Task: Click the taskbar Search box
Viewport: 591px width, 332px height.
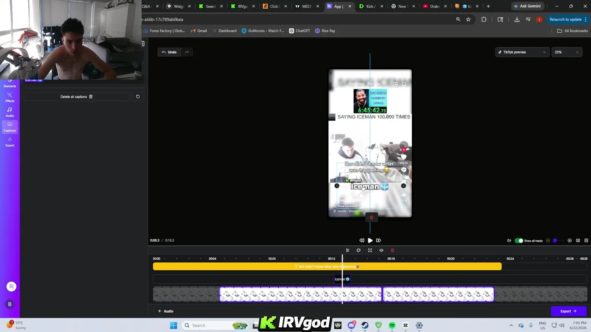Action: click(216, 326)
